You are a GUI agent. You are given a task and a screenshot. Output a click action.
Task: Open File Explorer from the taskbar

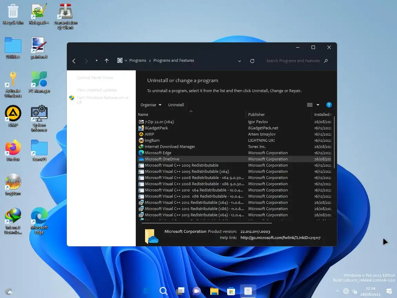coord(214,291)
